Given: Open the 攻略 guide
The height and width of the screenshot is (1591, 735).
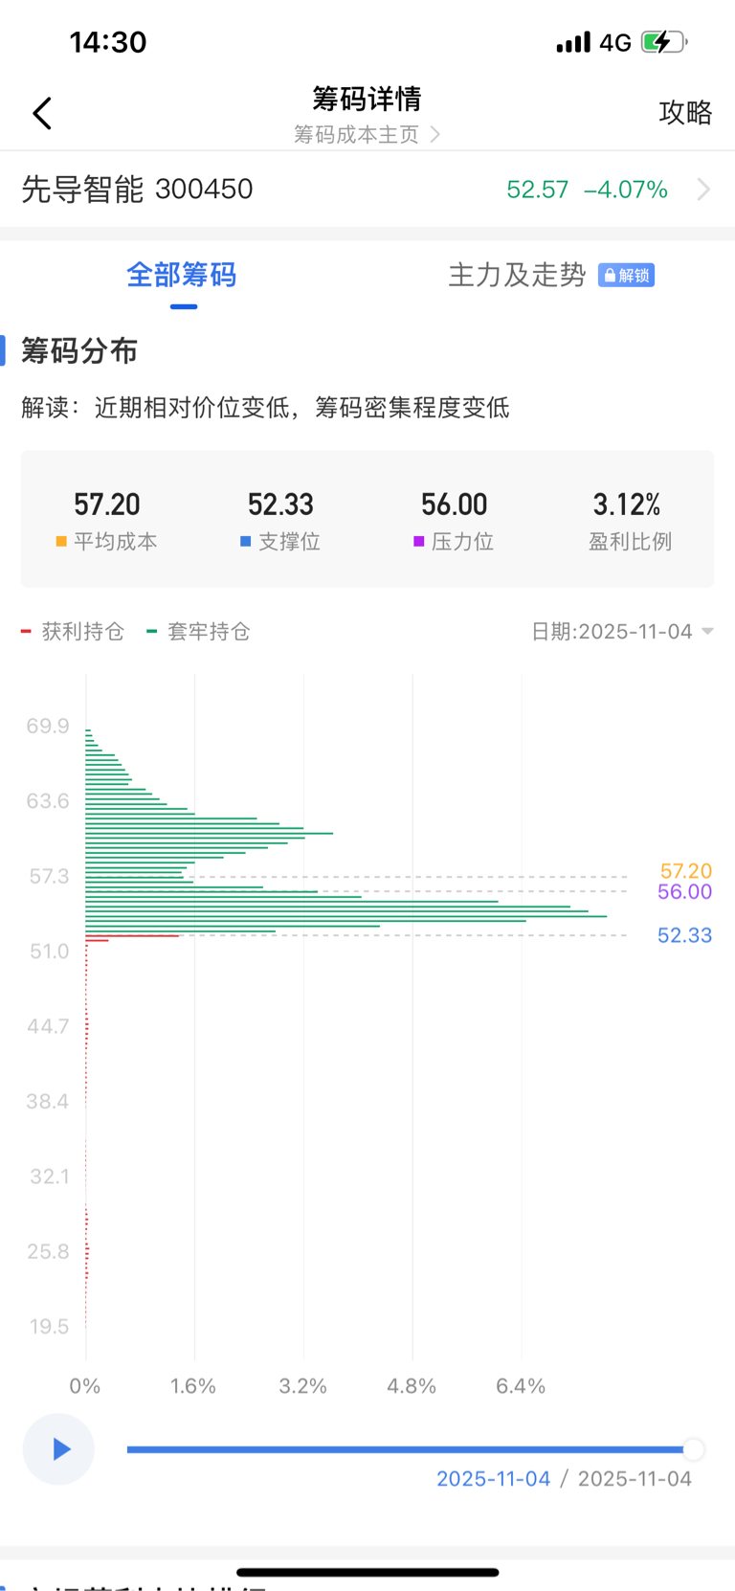Looking at the screenshot, I should tap(685, 113).
